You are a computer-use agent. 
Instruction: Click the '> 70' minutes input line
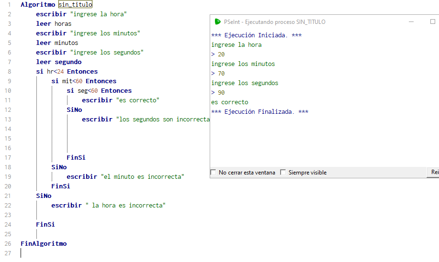pos(218,74)
